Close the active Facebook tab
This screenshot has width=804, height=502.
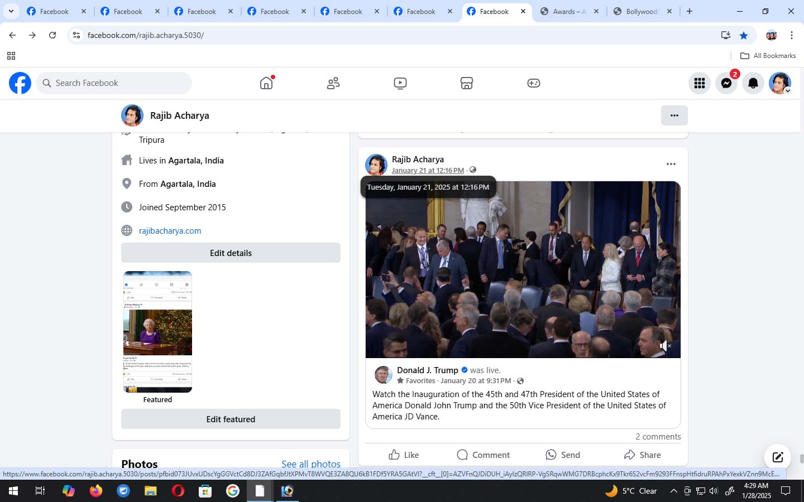[523, 11]
